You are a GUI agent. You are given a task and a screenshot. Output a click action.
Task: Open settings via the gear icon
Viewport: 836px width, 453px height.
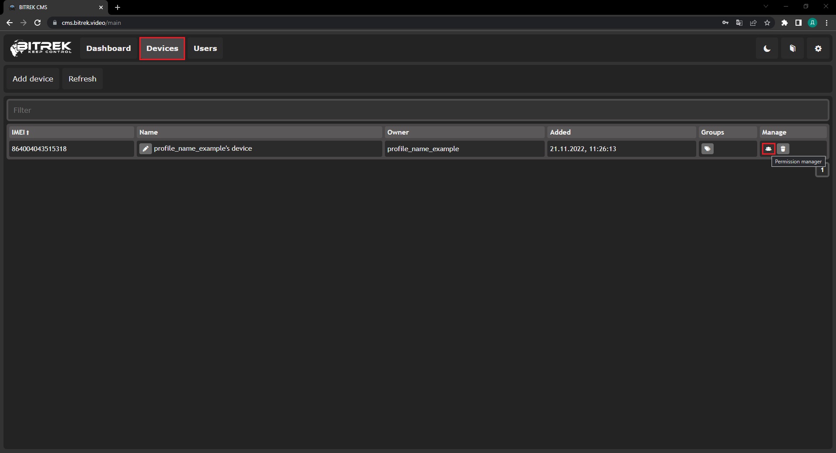point(818,49)
